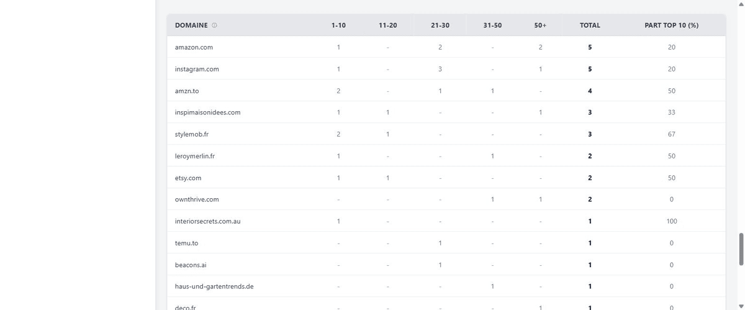Click the 31-50 column header
Screen dimensions: 745x310
tap(492, 25)
